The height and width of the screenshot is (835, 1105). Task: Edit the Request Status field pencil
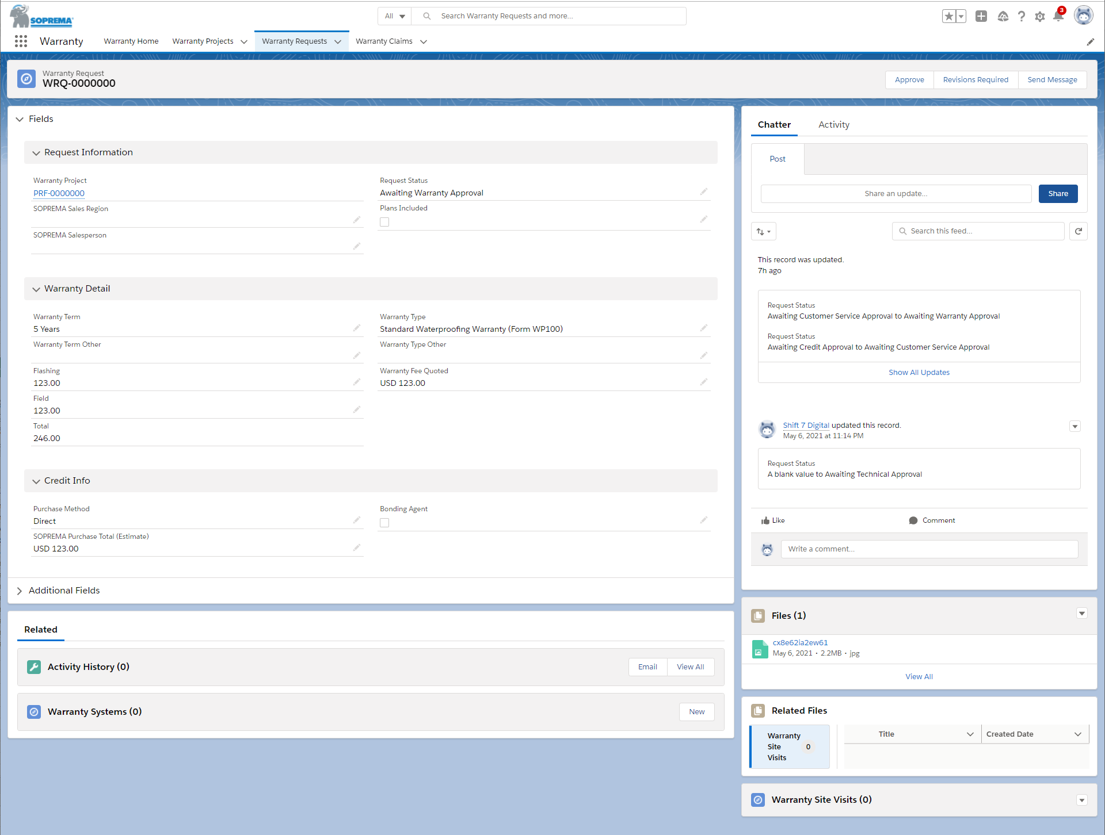pyautogui.click(x=703, y=191)
